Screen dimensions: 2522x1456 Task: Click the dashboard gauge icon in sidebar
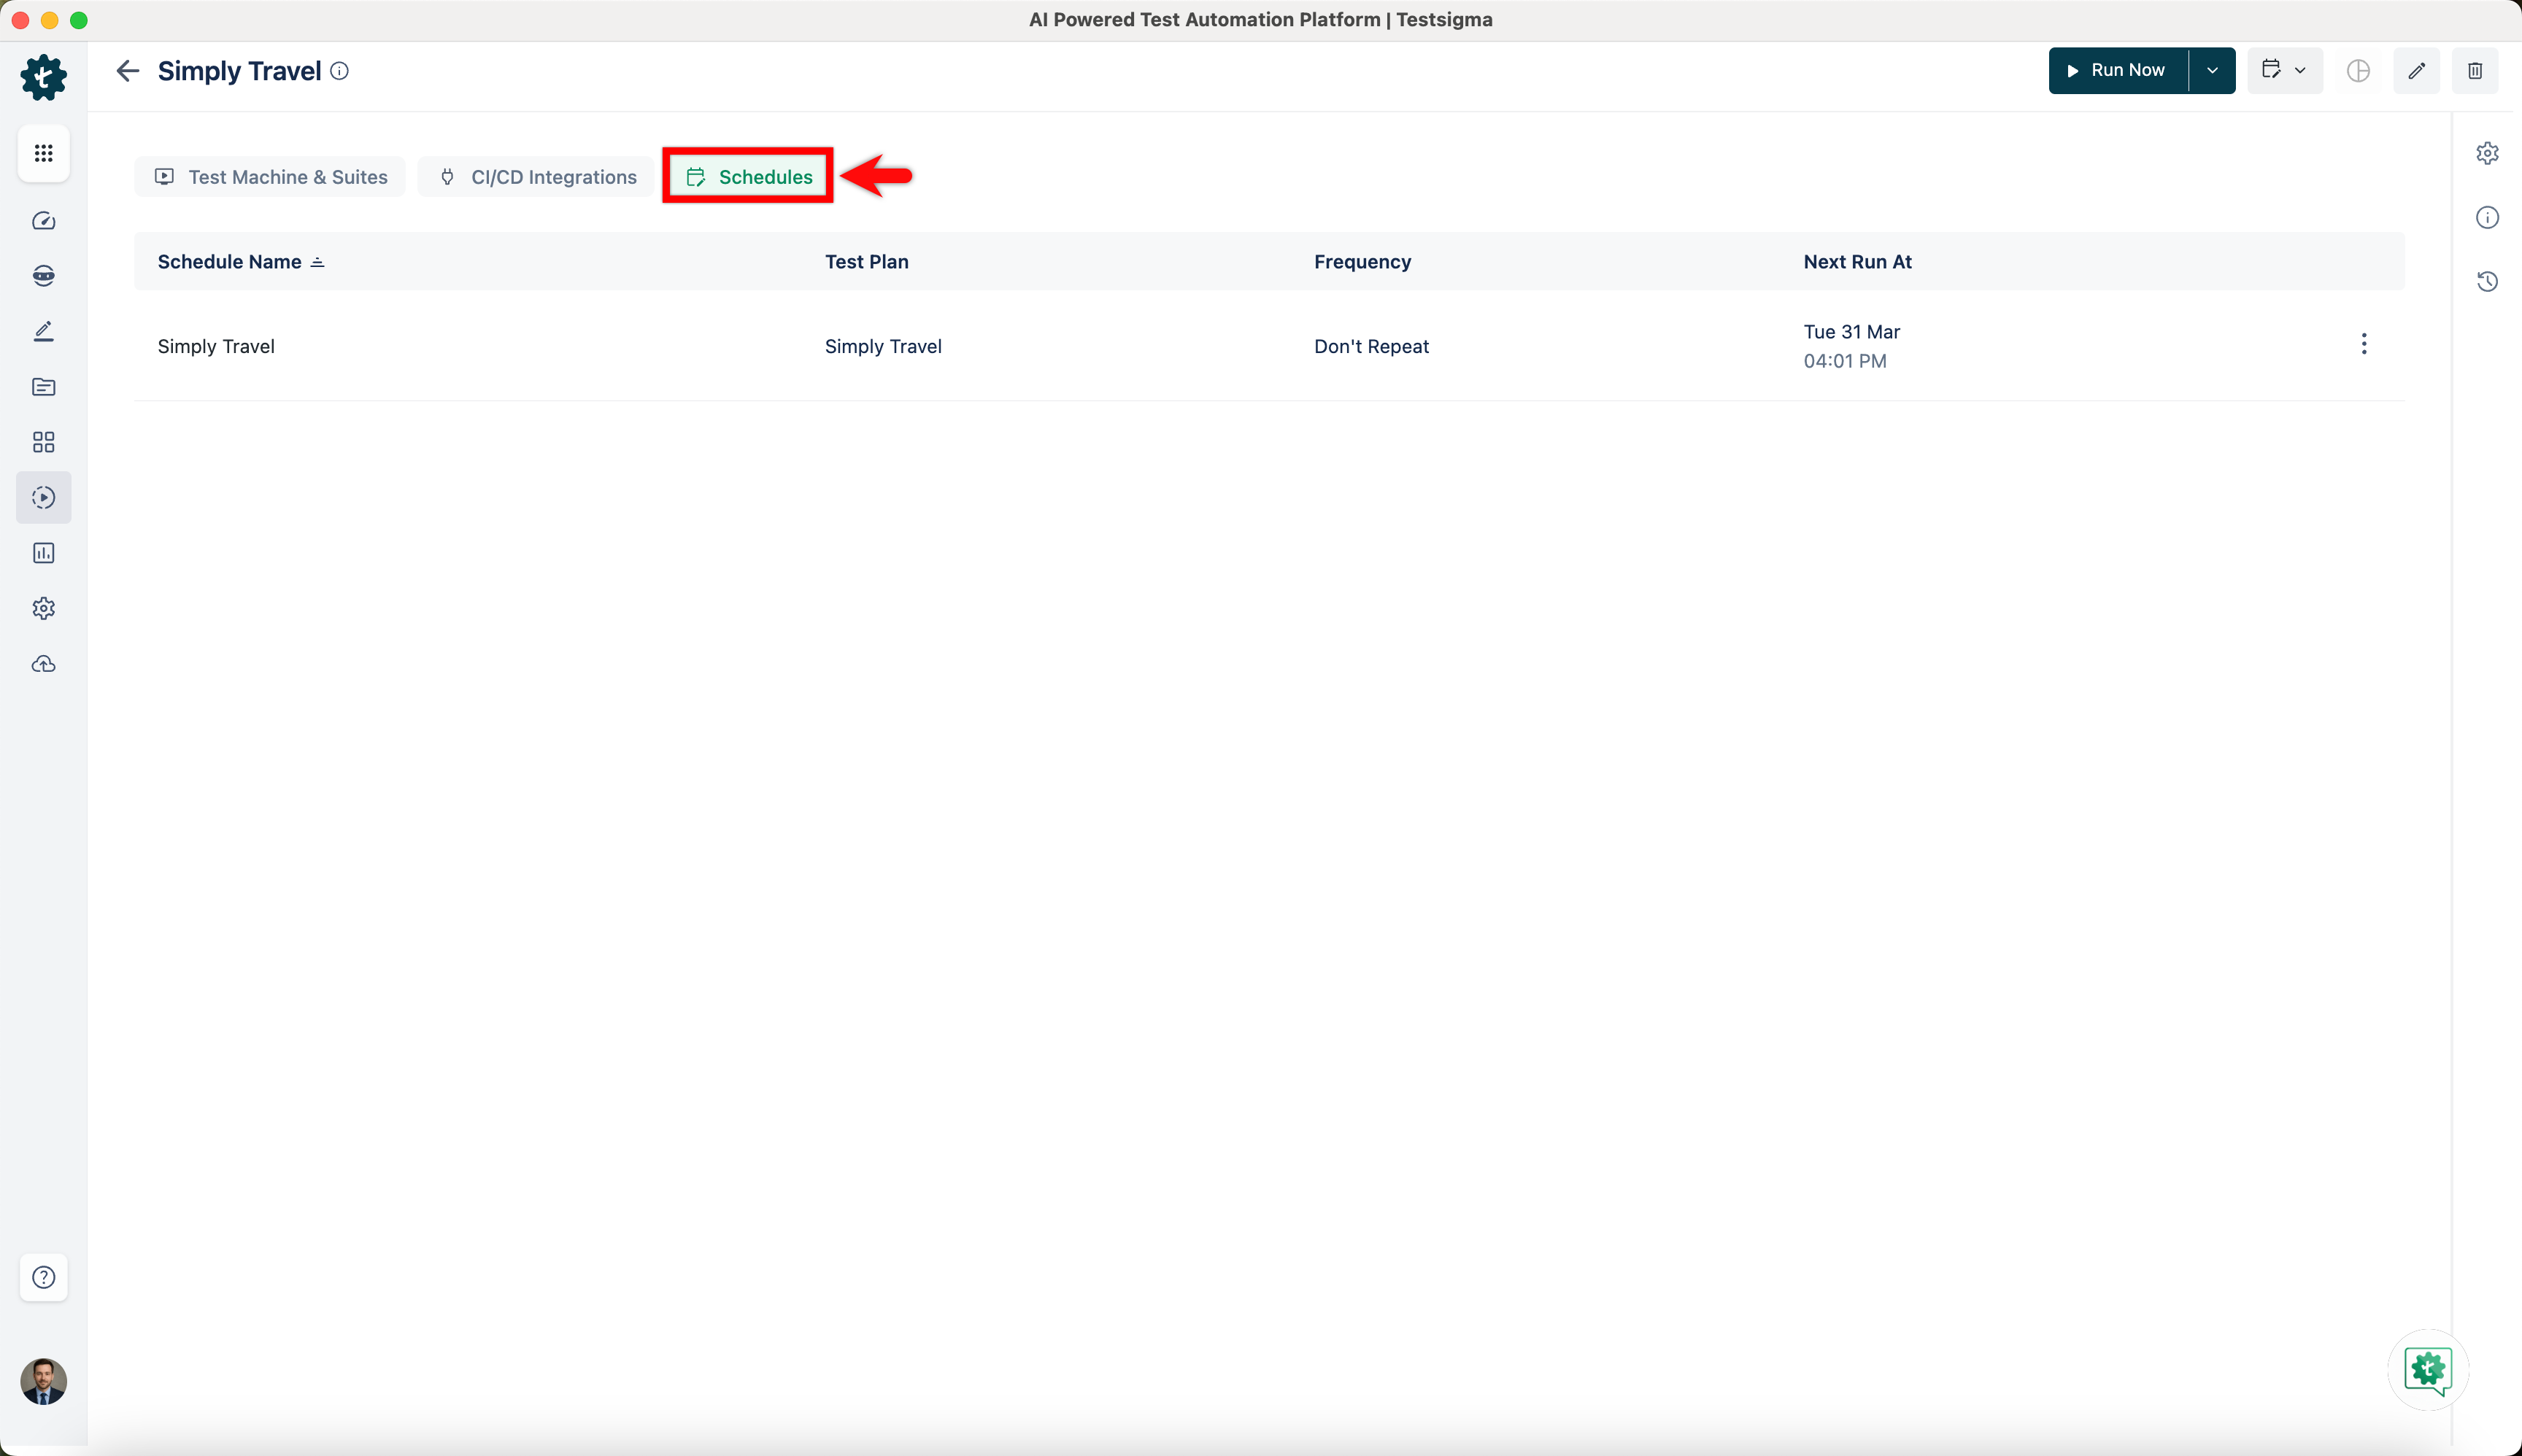tap(43, 221)
